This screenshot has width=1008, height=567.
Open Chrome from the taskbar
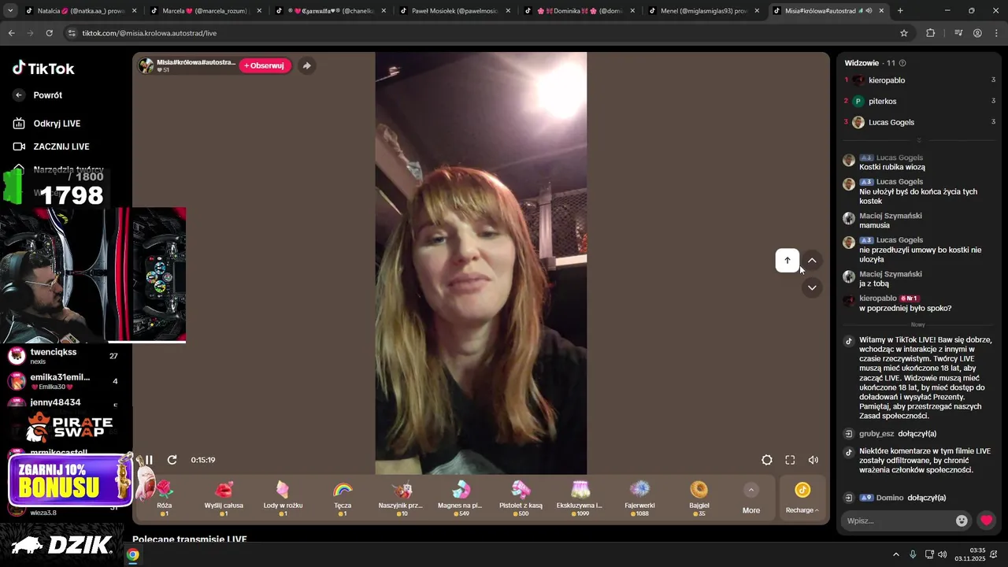pyautogui.click(x=133, y=555)
